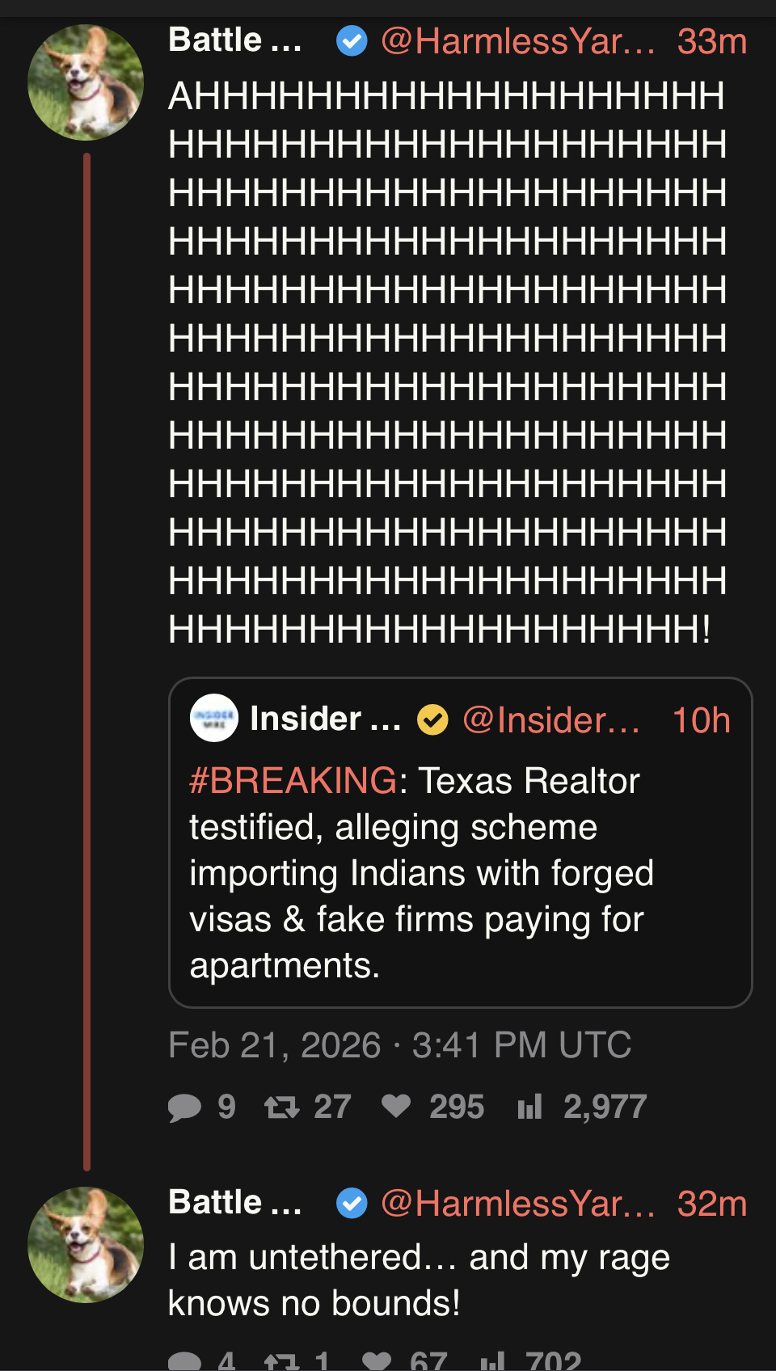Open the @Insider handle in quoted tweet
The image size is (776, 1371).
point(551,720)
